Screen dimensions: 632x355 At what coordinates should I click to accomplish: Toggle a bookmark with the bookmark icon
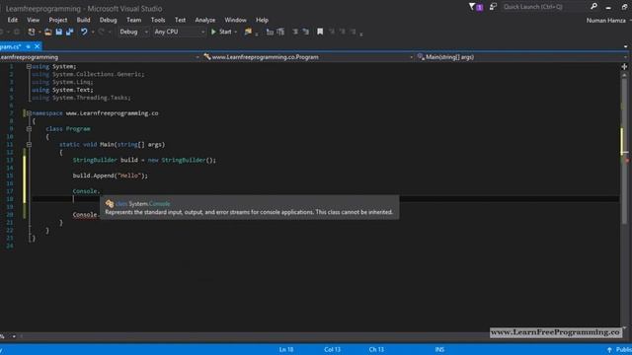(x=320, y=32)
